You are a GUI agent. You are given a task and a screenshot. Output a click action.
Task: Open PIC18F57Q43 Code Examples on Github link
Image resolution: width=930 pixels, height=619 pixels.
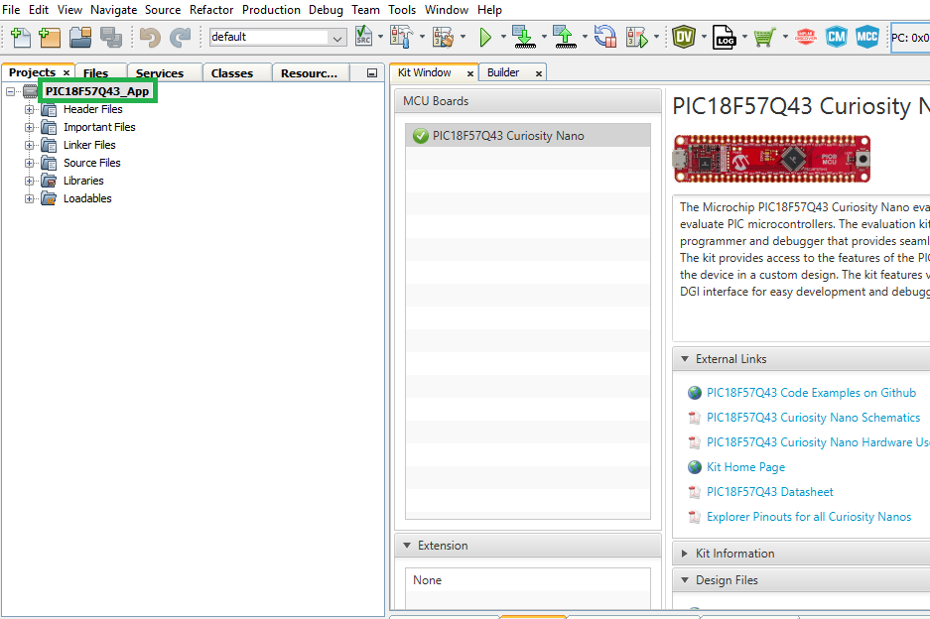811,393
